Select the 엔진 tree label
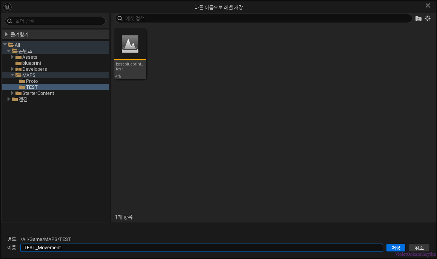 point(23,99)
